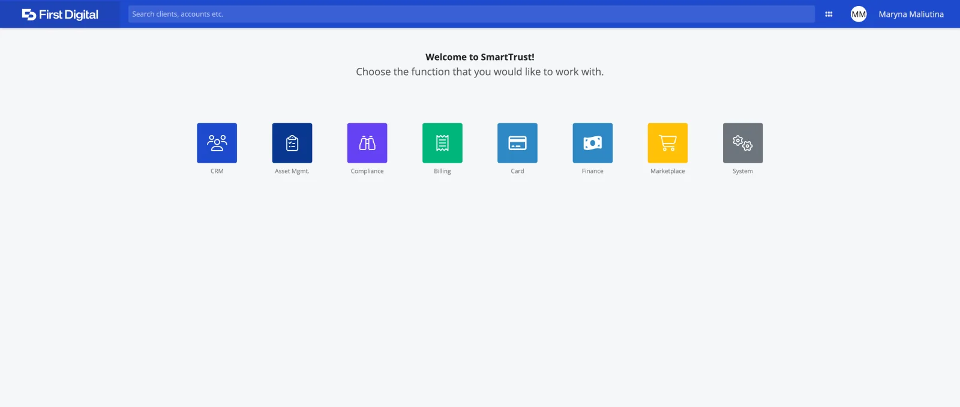Viewport: 960px width, 407px height.
Task: Open the Compliance binoculars tile
Action: 367,143
